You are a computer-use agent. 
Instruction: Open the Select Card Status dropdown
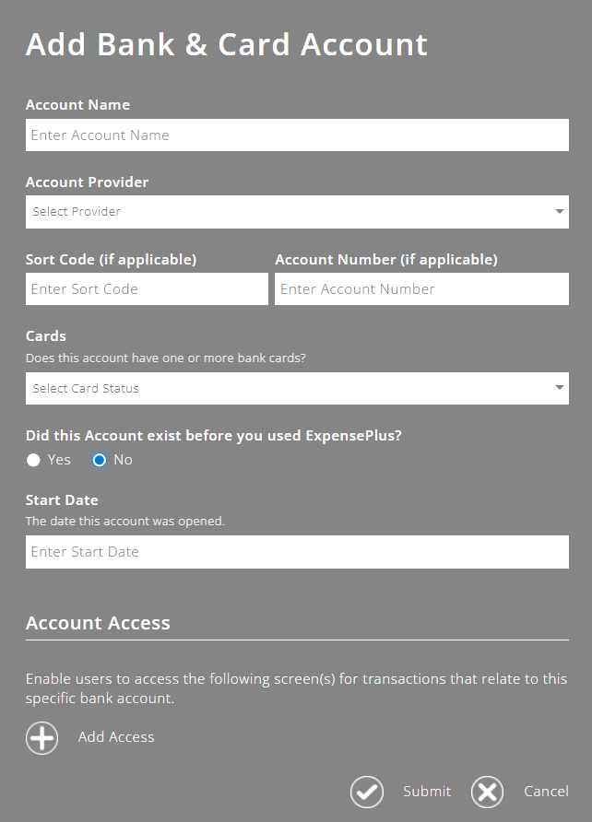tap(297, 388)
